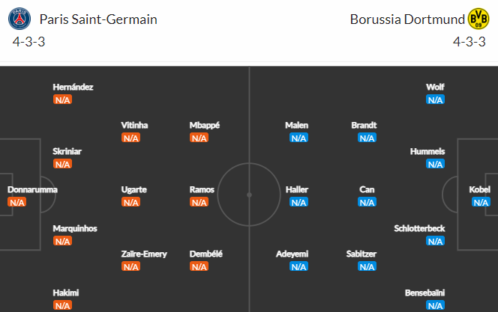Open Hummels player details

click(x=427, y=151)
